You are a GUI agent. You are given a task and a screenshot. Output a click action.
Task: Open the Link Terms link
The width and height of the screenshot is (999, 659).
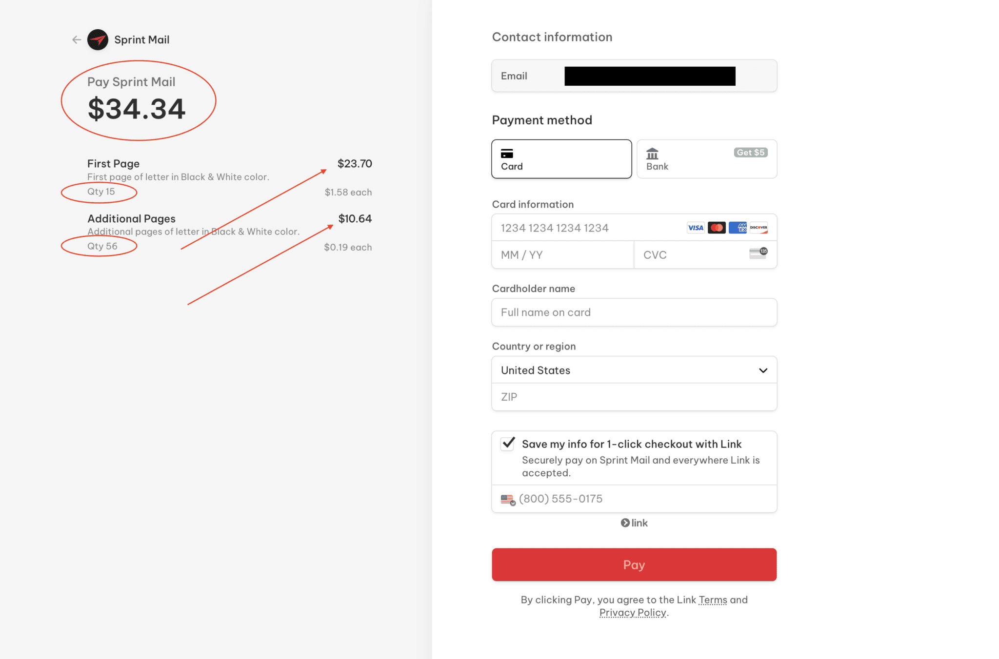pyautogui.click(x=712, y=600)
